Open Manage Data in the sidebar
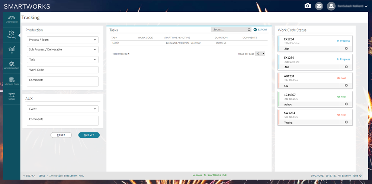The width and height of the screenshot is (372, 184). (x=12, y=81)
